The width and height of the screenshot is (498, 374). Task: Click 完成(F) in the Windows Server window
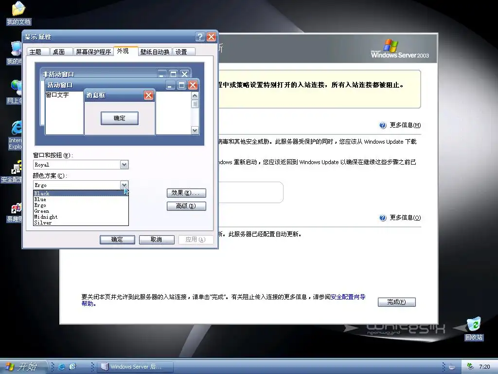click(397, 302)
